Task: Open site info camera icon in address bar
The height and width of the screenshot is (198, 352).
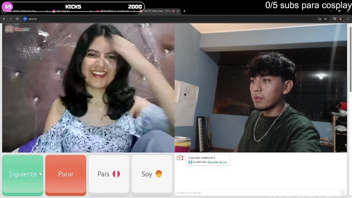Action: tap(25, 19)
